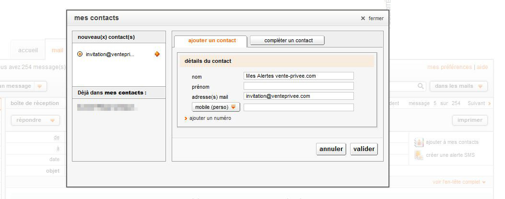Click into the empty 'prénom' field
505x199 pixels.
(298, 86)
